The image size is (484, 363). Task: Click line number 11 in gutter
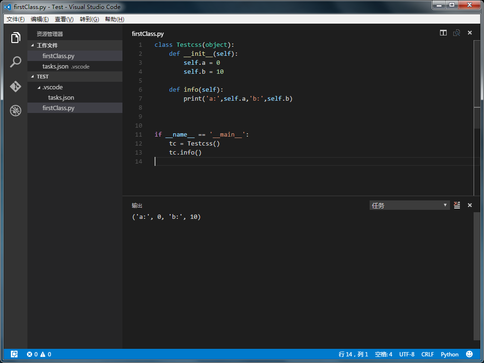(138, 135)
